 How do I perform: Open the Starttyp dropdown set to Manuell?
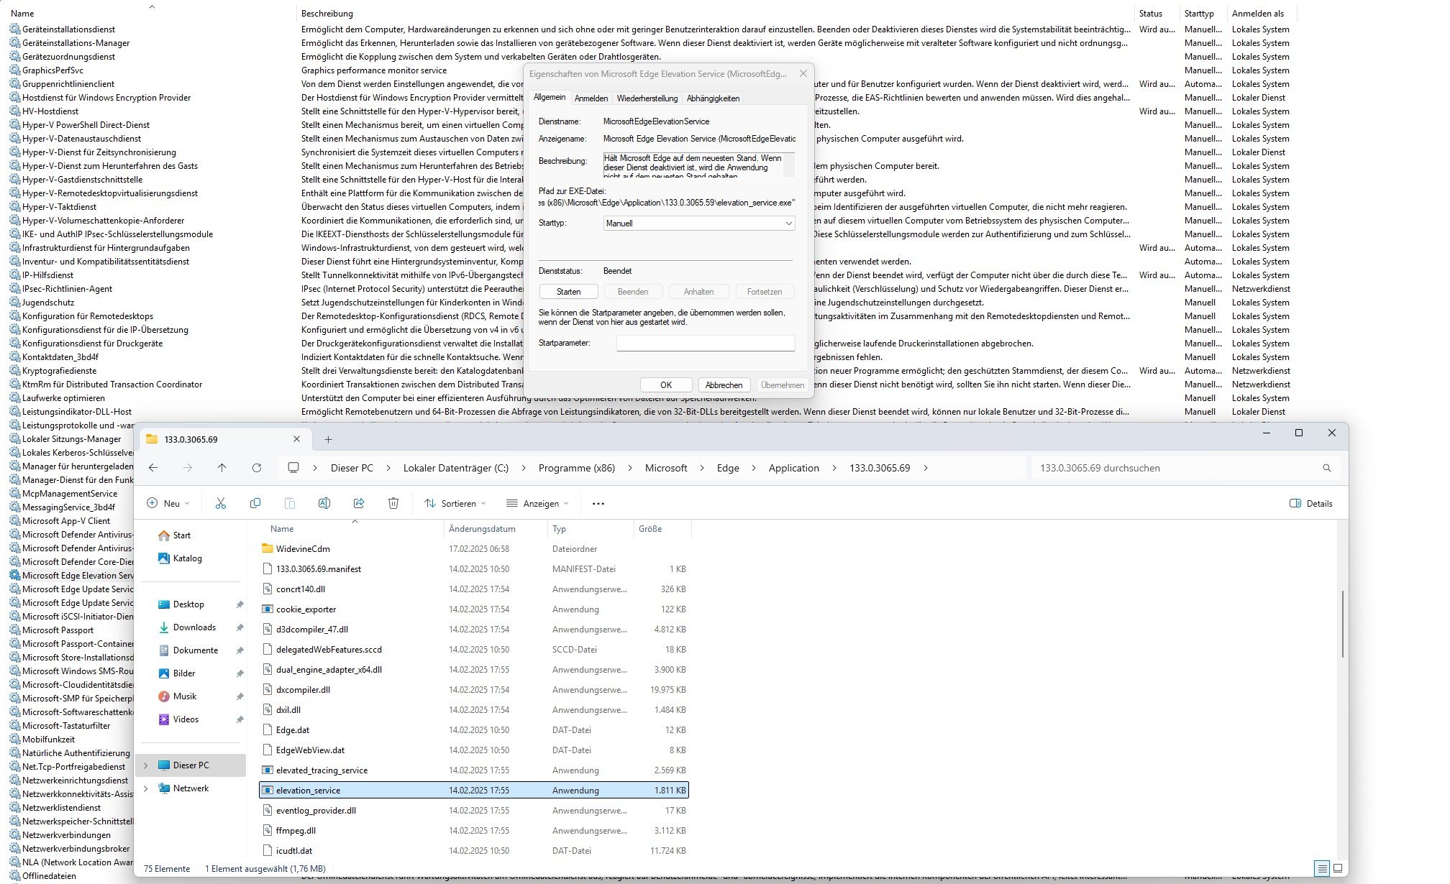(x=699, y=224)
